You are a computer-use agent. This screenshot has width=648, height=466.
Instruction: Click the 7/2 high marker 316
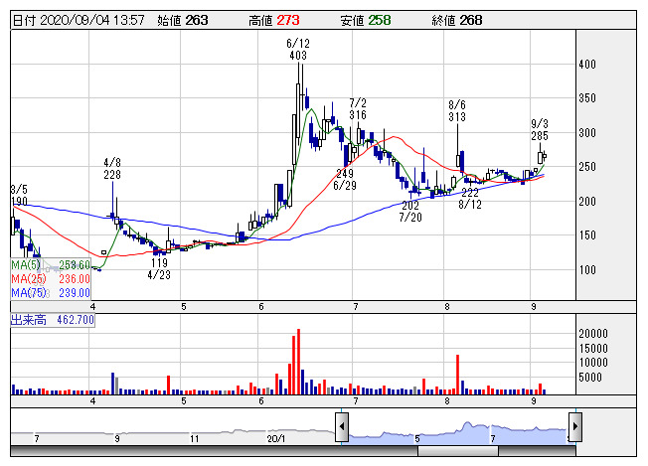[358, 115]
